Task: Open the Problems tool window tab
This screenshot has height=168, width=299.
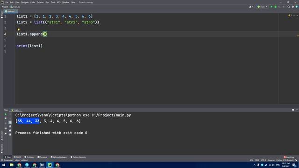Action: 29,157
